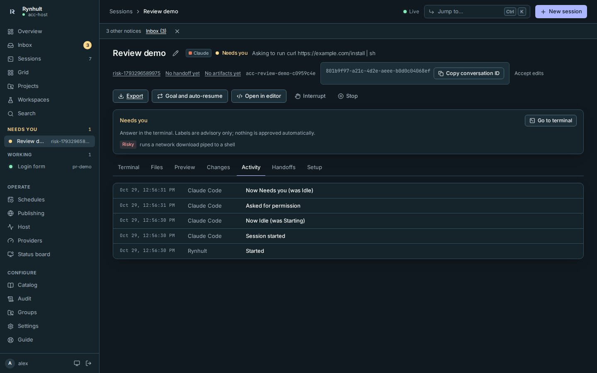Click the Jump to... search field
Image resolution: width=597 pixels, height=373 pixels.
click(477, 12)
